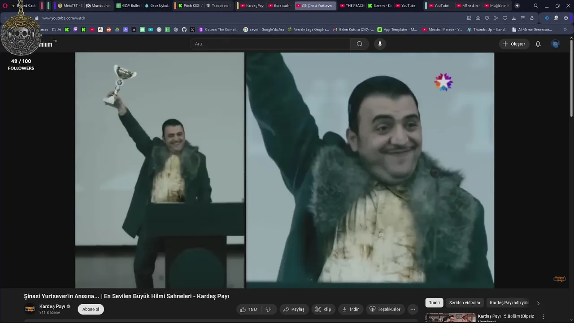The image size is (574, 323).
Task: Open the Ai bookmarks folder
Action: (x=57, y=30)
